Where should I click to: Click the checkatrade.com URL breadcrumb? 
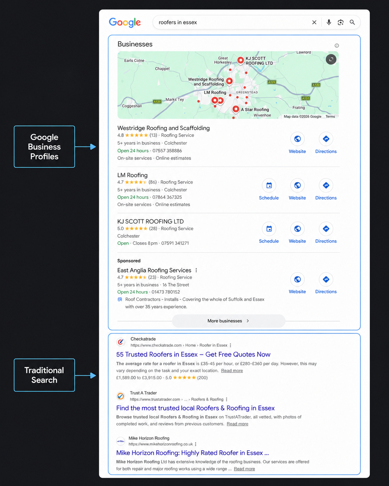tap(179, 345)
